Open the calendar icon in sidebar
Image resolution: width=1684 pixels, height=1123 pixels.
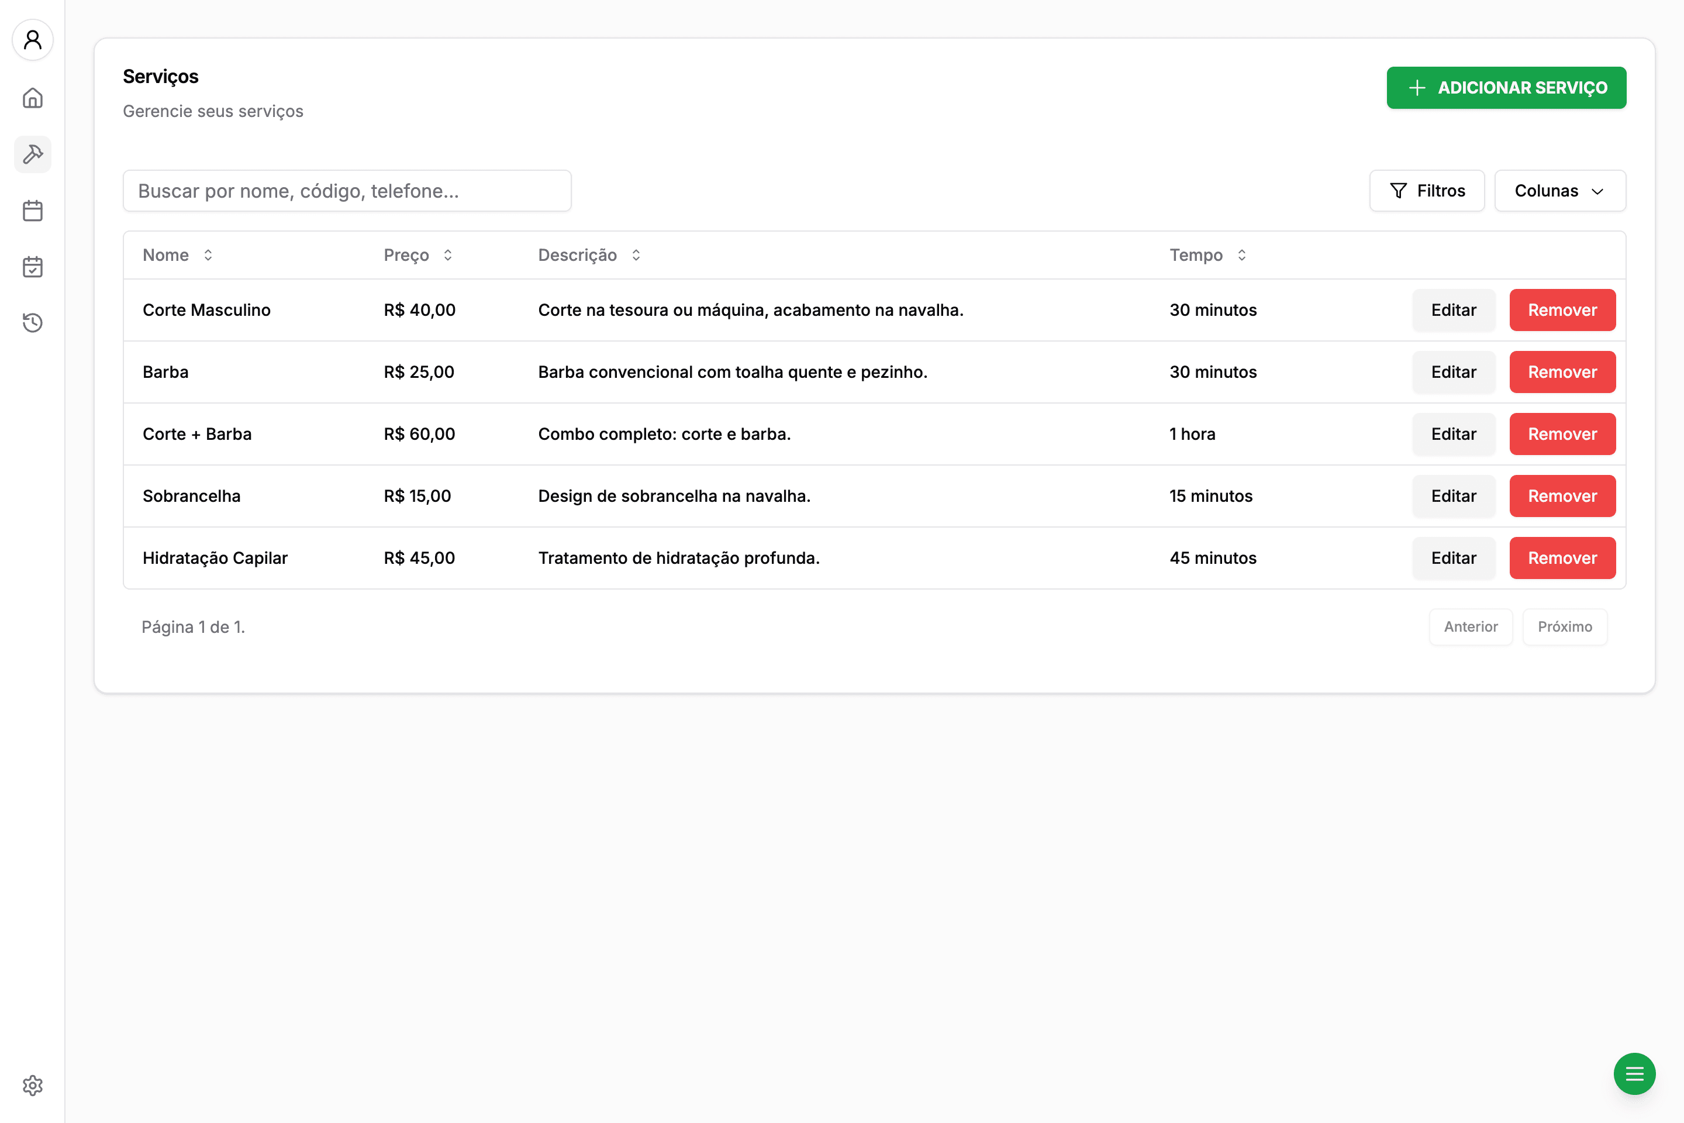(33, 211)
